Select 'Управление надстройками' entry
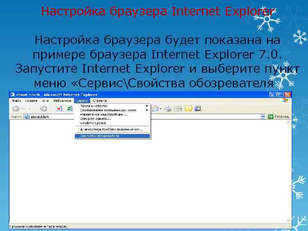Viewport: 308px width, 231px height. point(112,114)
